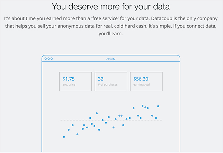Select the $56.30 earnings ytd card

(x=146, y=82)
